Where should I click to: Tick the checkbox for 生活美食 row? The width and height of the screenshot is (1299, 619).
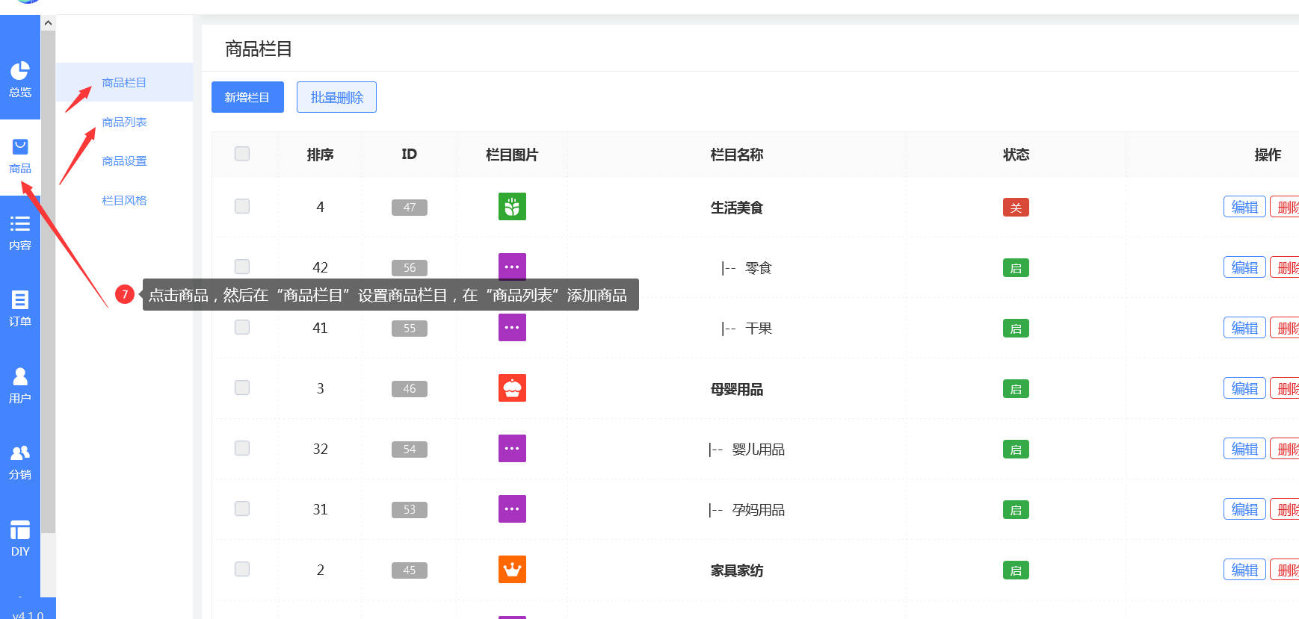242,206
